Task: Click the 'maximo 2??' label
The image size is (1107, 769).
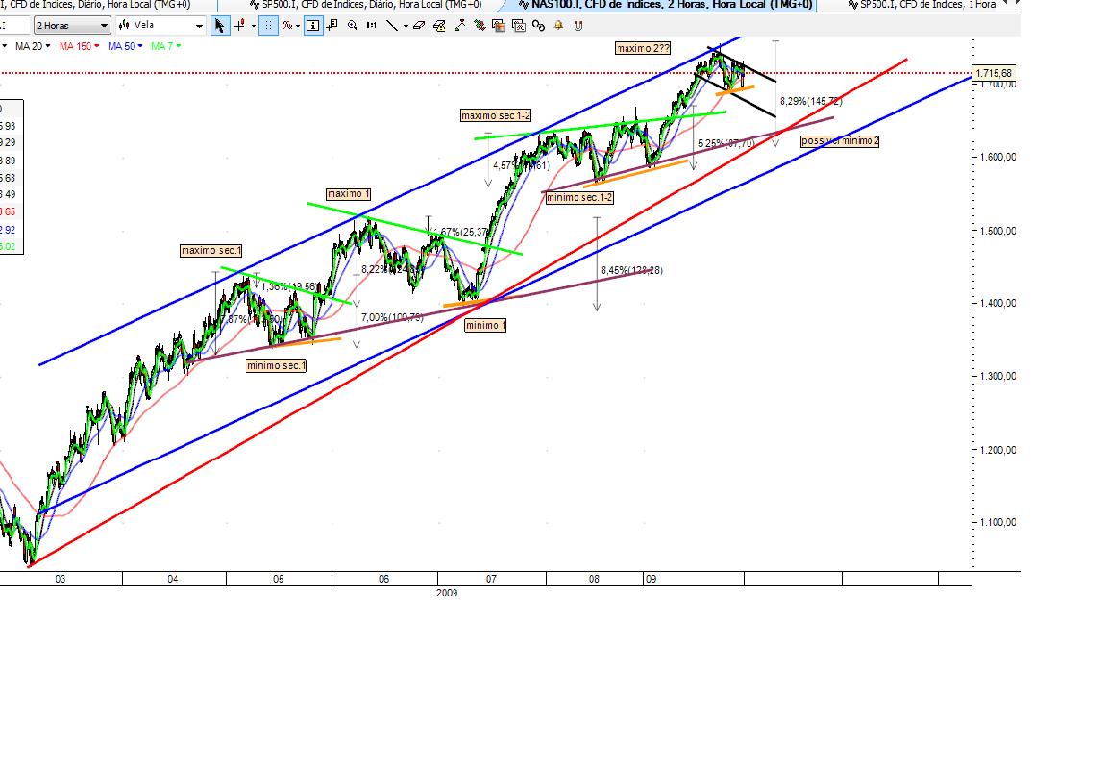Action: point(643,49)
